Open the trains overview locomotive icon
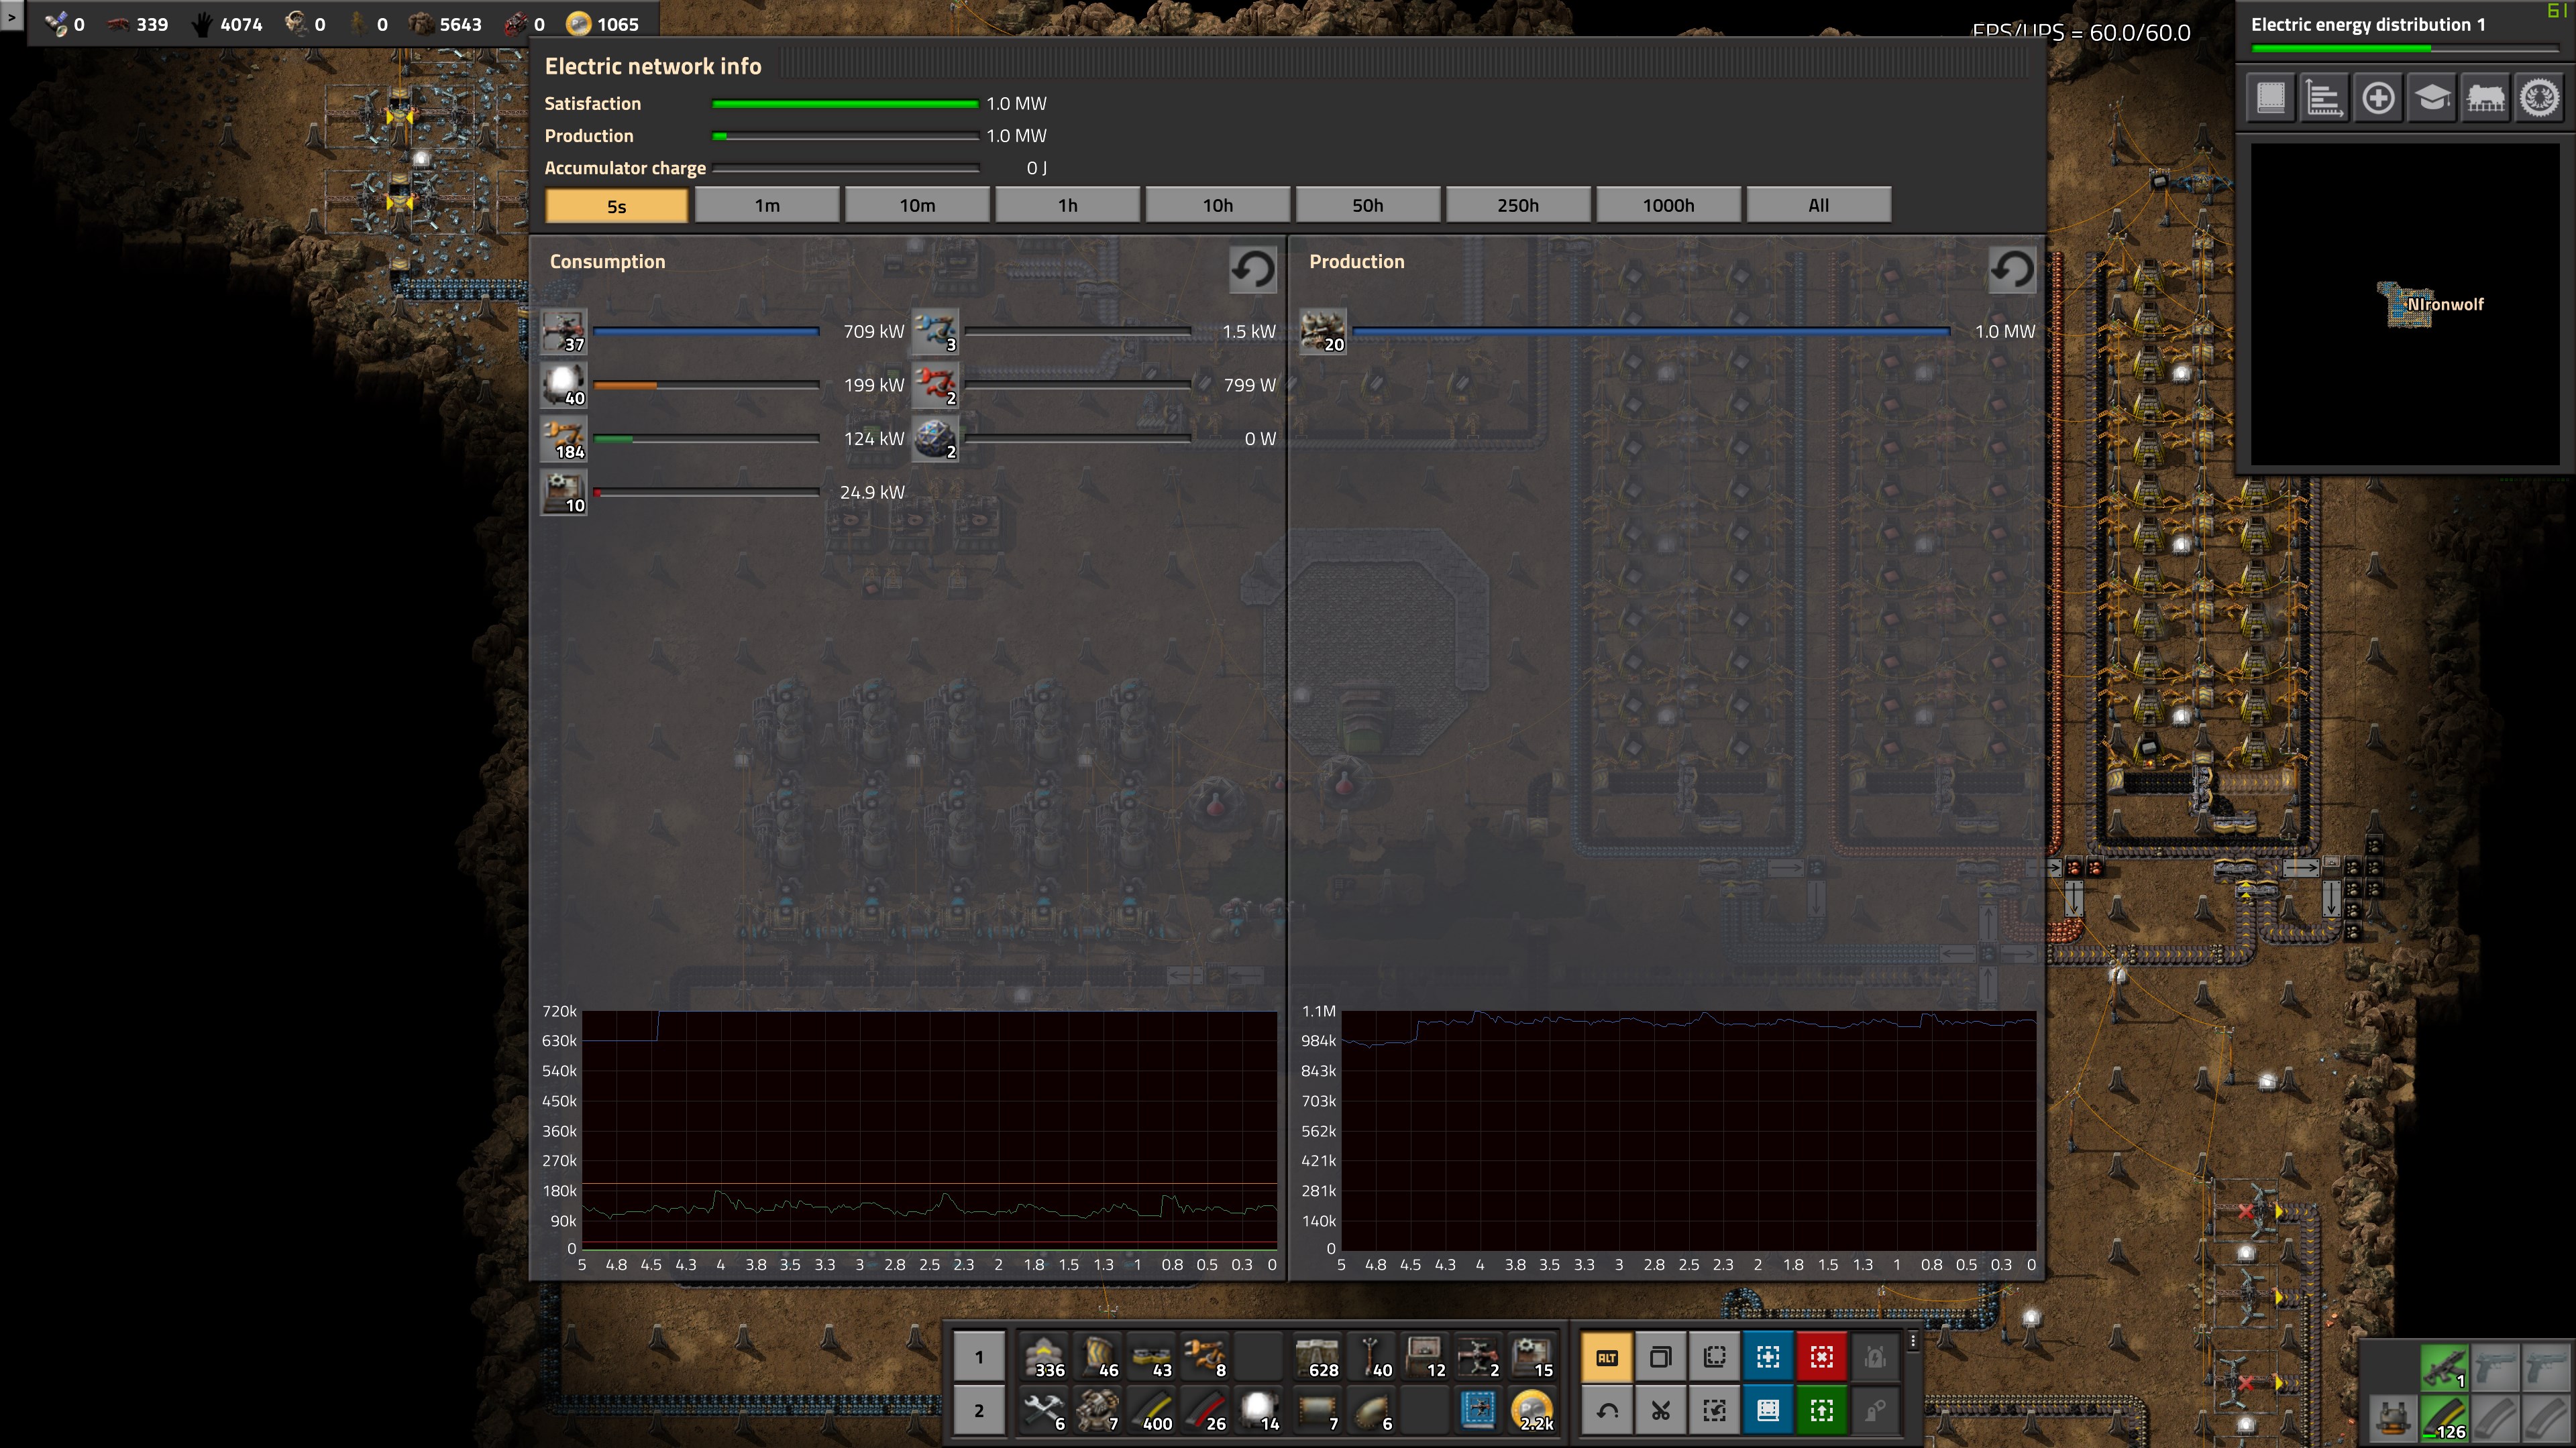 click(2486, 98)
